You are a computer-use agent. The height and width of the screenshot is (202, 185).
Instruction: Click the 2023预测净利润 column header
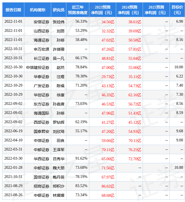pyautogui.click(x=102, y=10)
